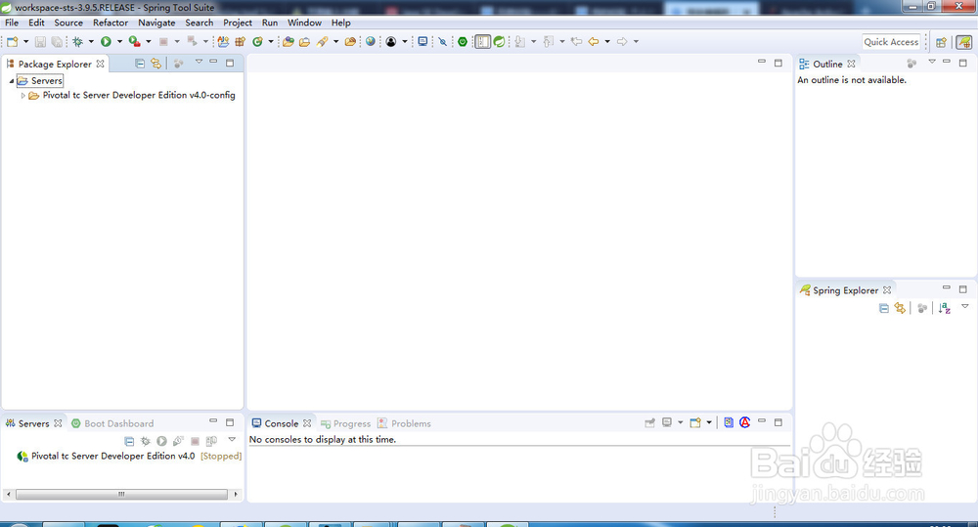
Task: Open the Window menu
Action: point(304,22)
